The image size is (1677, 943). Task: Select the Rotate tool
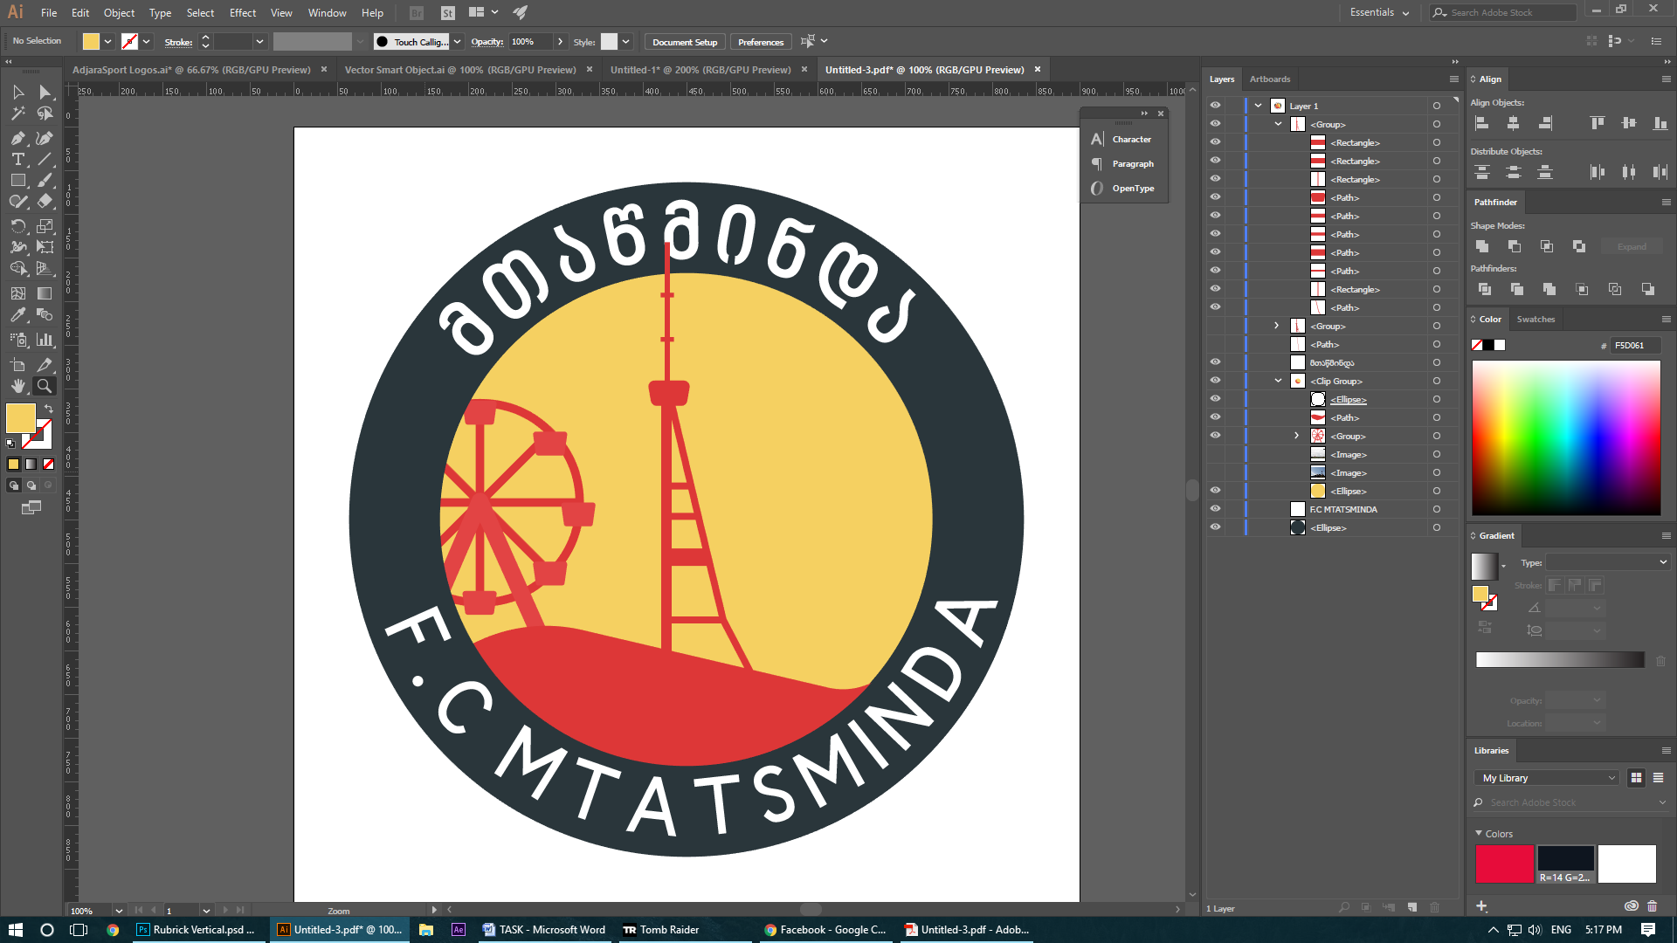pos(17,226)
